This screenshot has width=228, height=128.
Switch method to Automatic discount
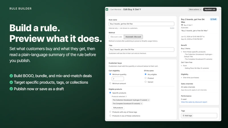point(133,37)
